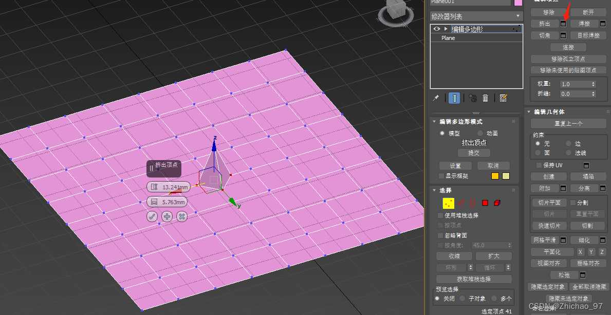Click pale yellow cage color swatch

pos(506,176)
